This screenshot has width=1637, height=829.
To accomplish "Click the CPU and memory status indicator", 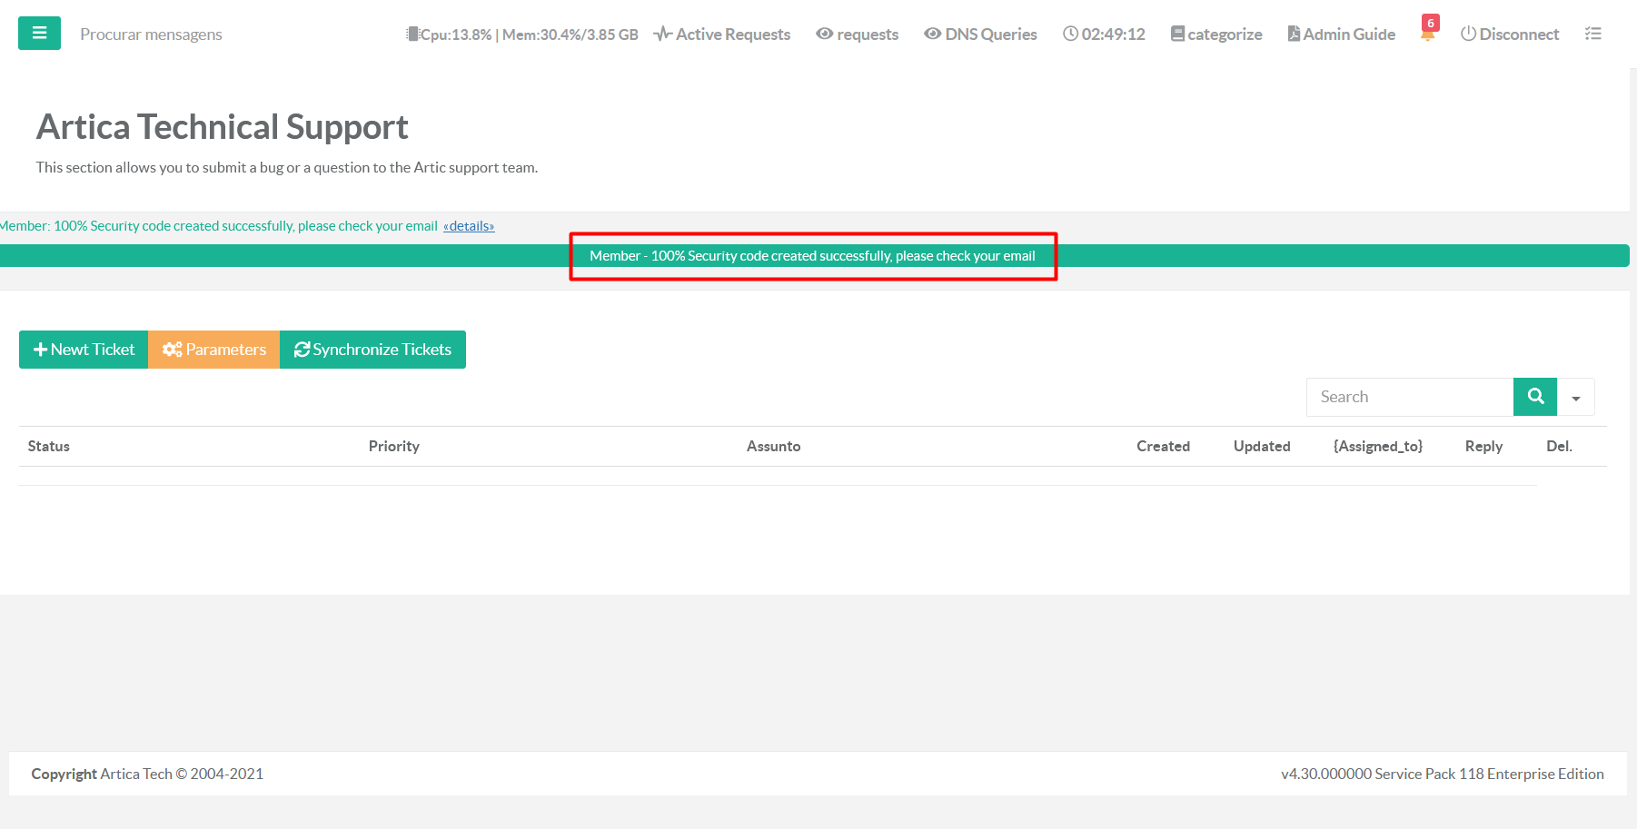I will [x=522, y=35].
